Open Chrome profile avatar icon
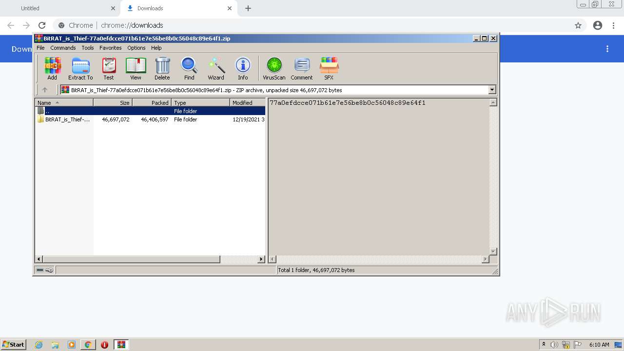The height and width of the screenshot is (351, 624). pyautogui.click(x=598, y=25)
